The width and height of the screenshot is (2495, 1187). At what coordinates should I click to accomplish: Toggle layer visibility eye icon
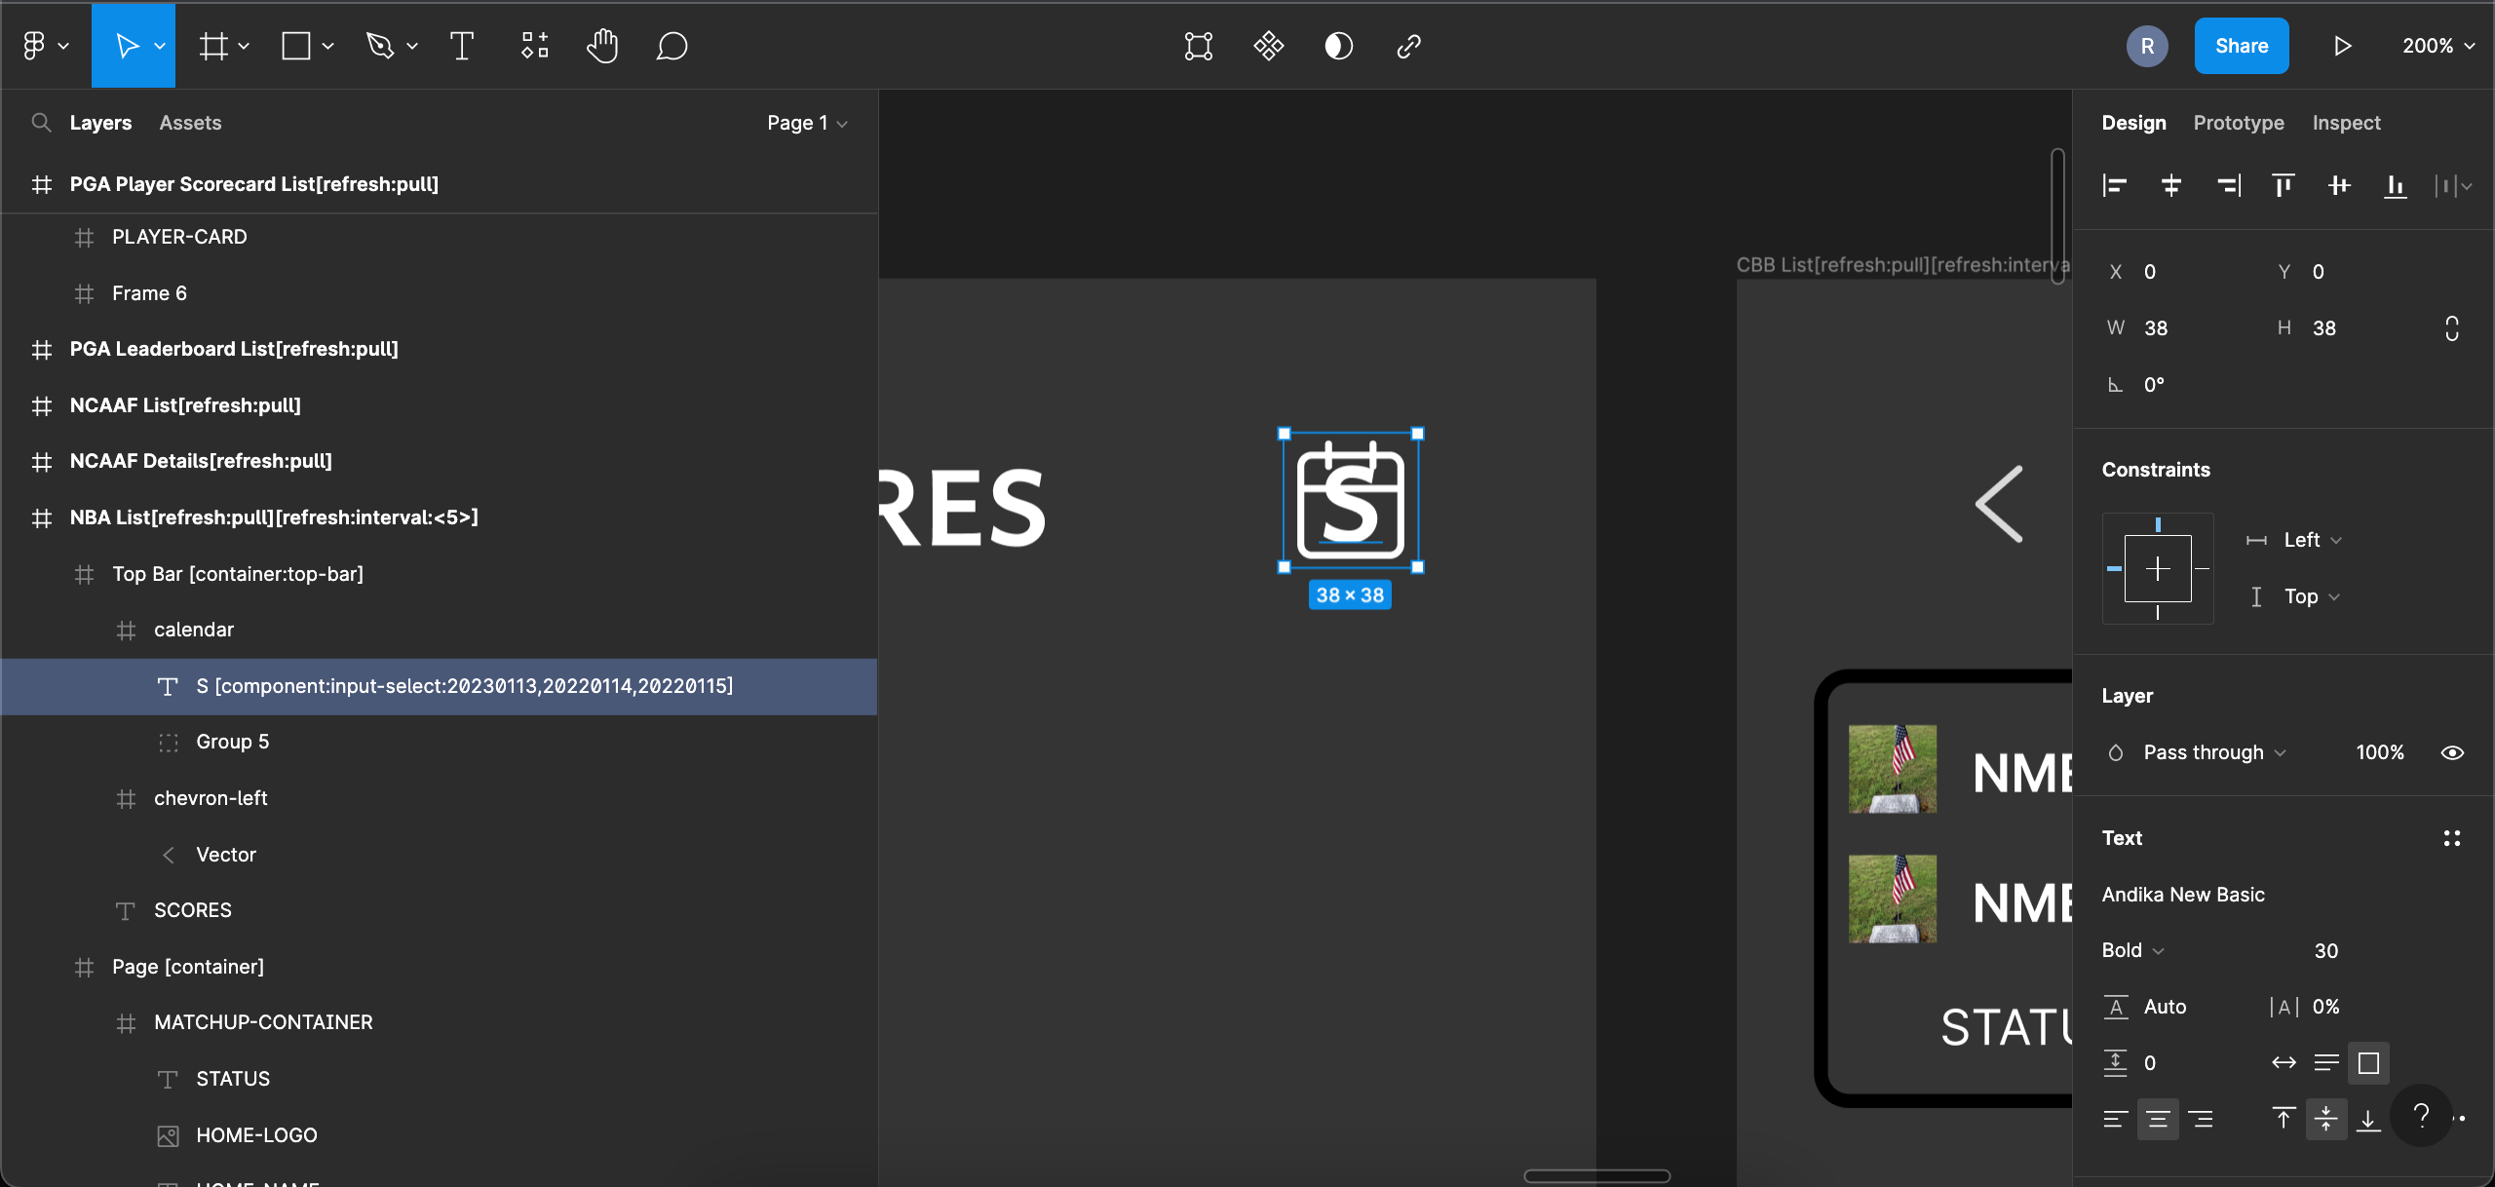coord(2452,752)
